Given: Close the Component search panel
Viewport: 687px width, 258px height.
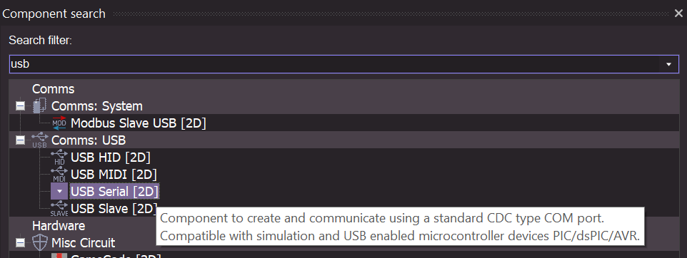Looking at the screenshot, I should tap(678, 14).
